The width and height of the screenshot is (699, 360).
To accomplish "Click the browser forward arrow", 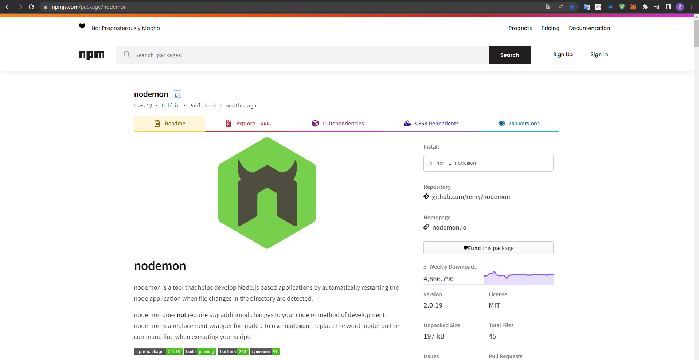I will [20, 7].
